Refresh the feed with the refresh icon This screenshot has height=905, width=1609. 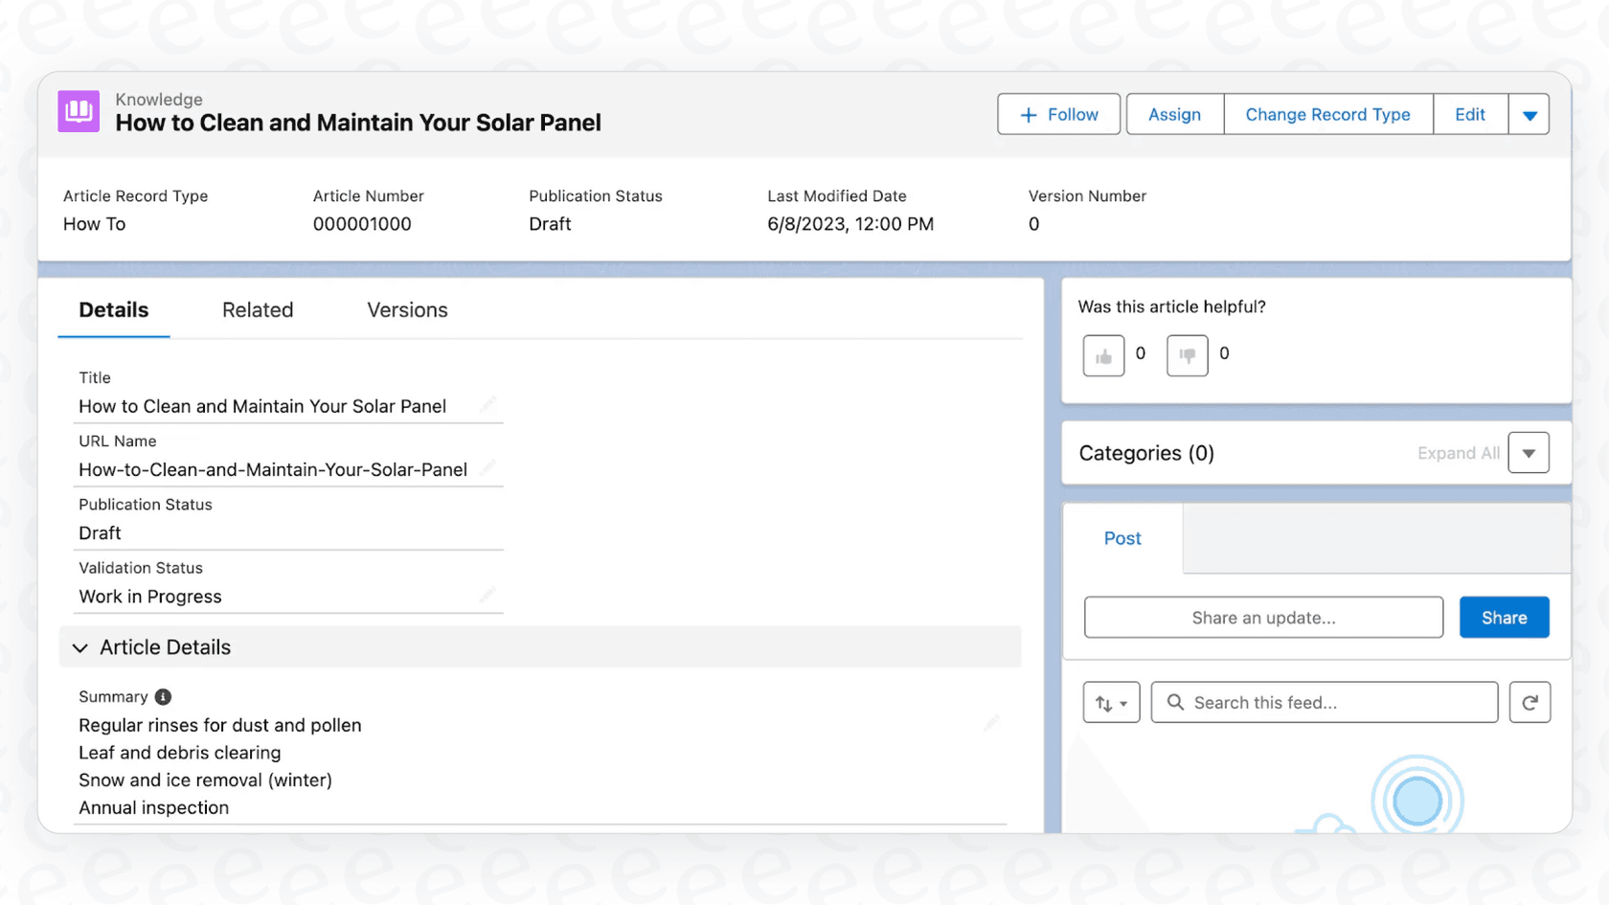click(x=1530, y=702)
